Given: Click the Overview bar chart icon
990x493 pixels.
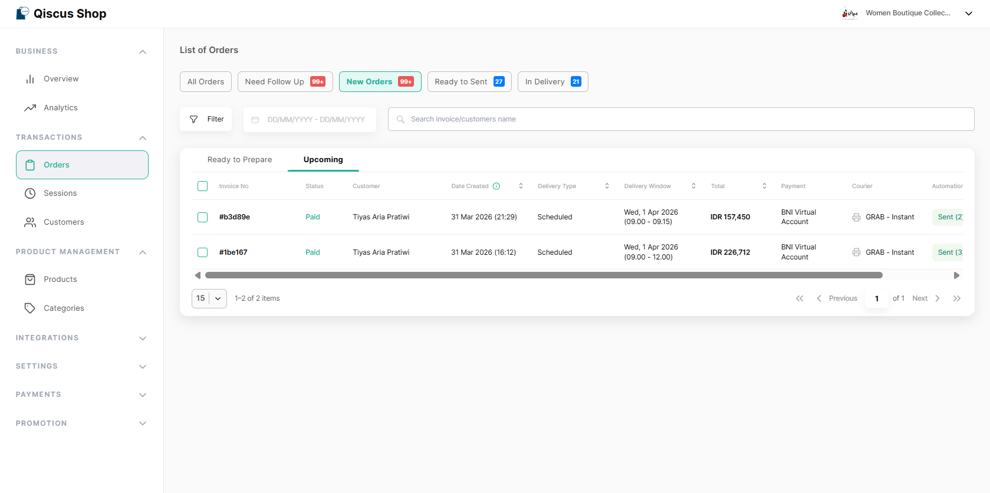Looking at the screenshot, I should 30,79.
